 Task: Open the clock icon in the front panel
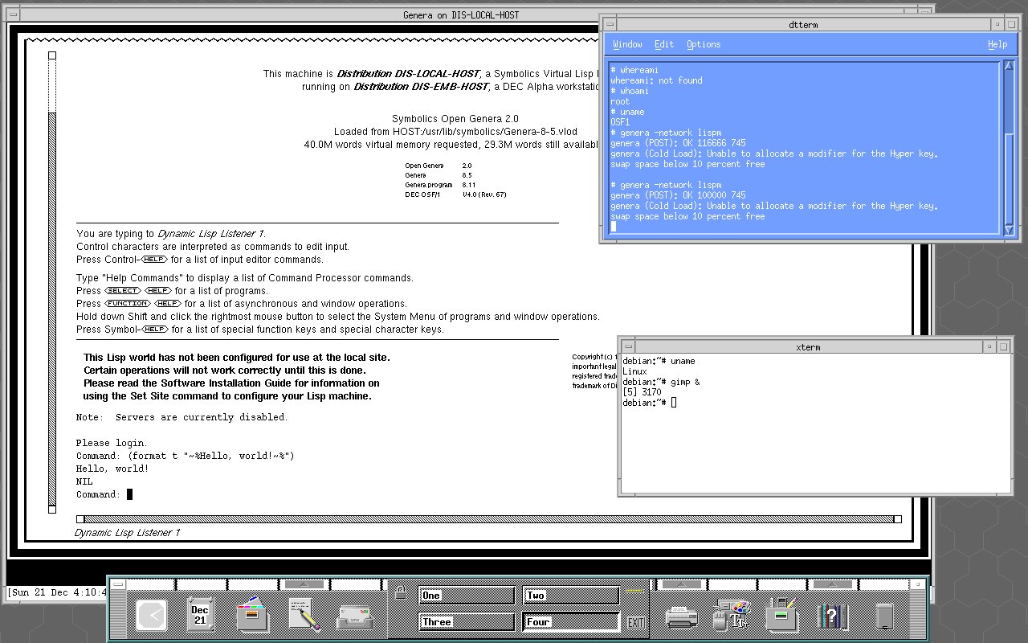coord(151,616)
